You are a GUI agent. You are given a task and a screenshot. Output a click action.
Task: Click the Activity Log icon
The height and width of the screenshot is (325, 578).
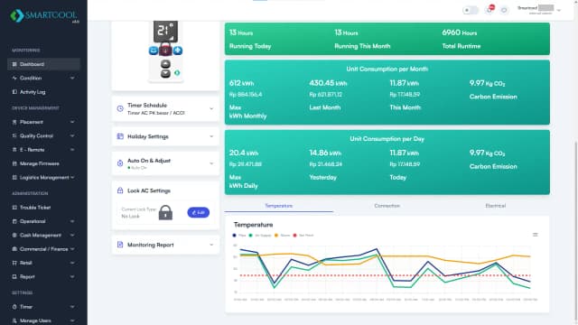14,92
